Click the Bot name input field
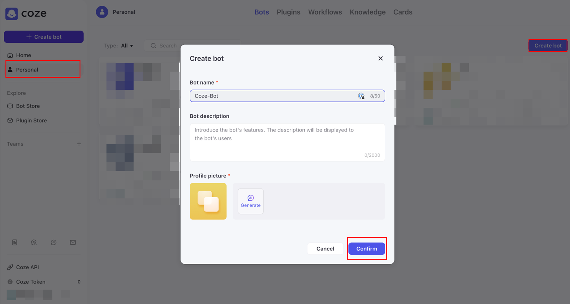The height and width of the screenshot is (304, 570). pos(287,96)
